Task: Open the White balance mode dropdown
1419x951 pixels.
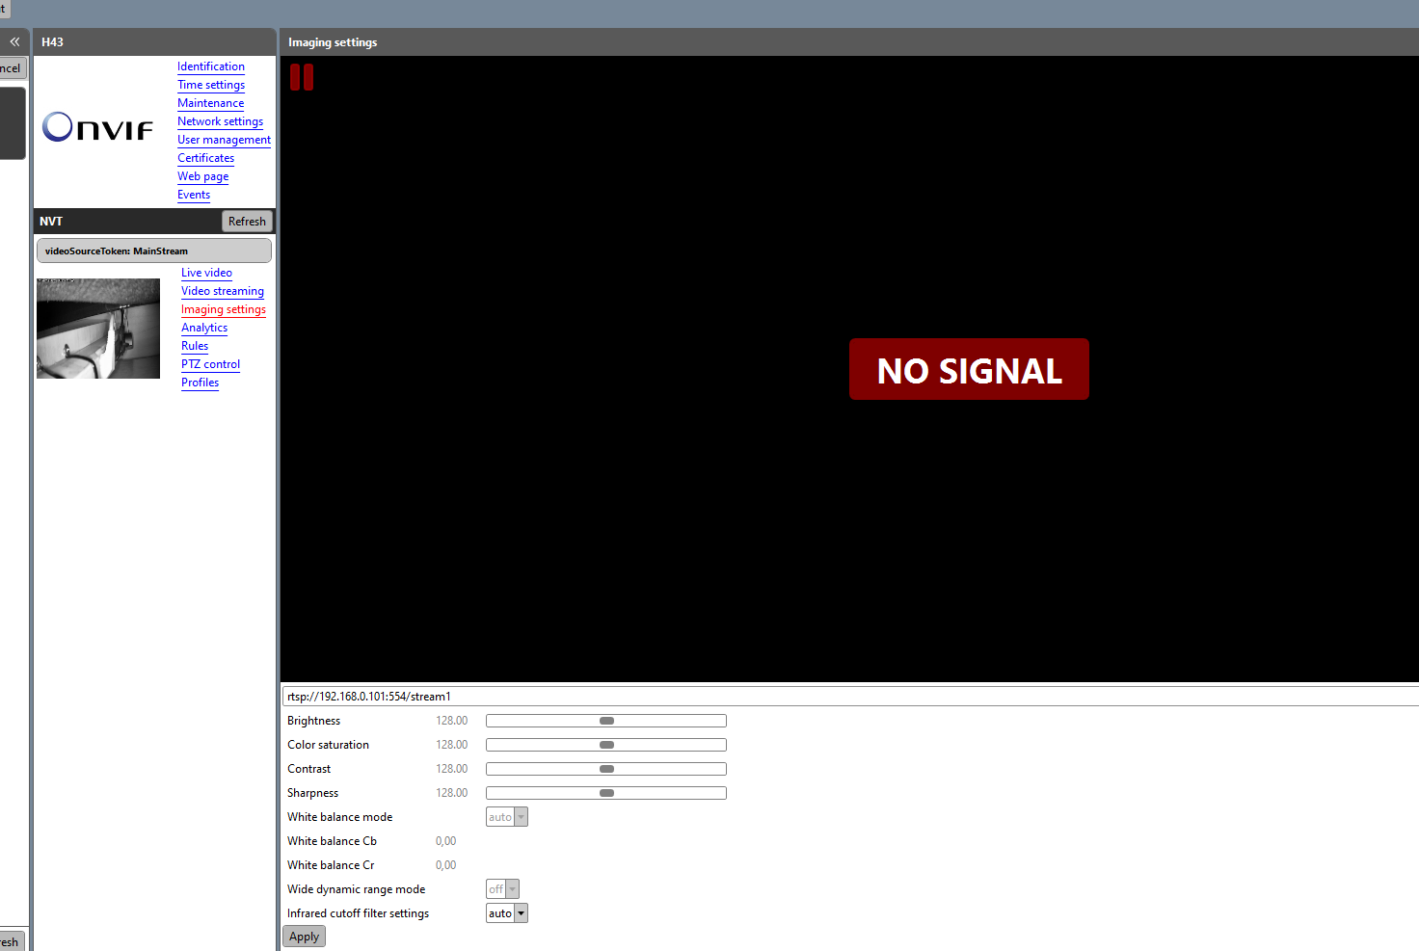Action: pyautogui.click(x=507, y=817)
